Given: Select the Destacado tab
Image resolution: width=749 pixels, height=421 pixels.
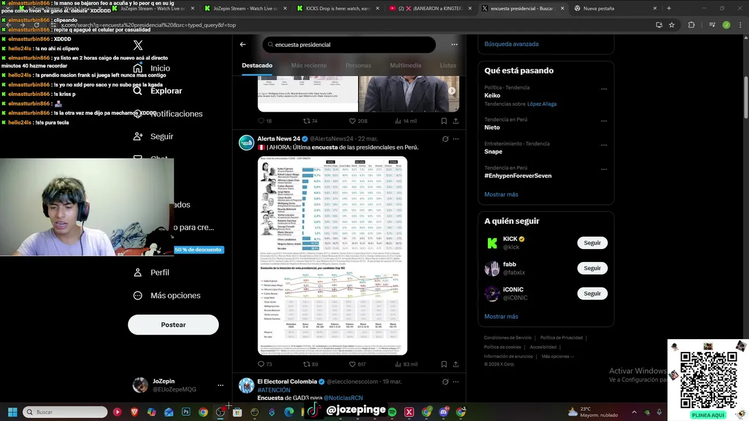Looking at the screenshot, I should 257,65.
